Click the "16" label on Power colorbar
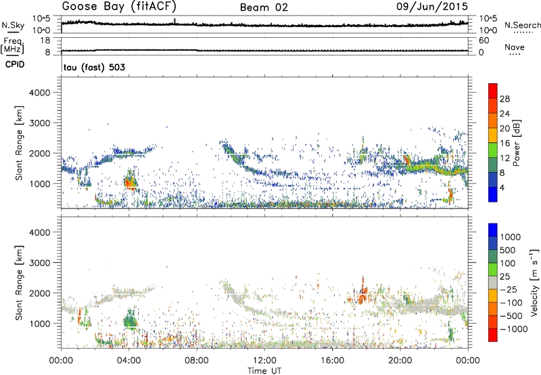541x375 pixels. coord(504,144)
